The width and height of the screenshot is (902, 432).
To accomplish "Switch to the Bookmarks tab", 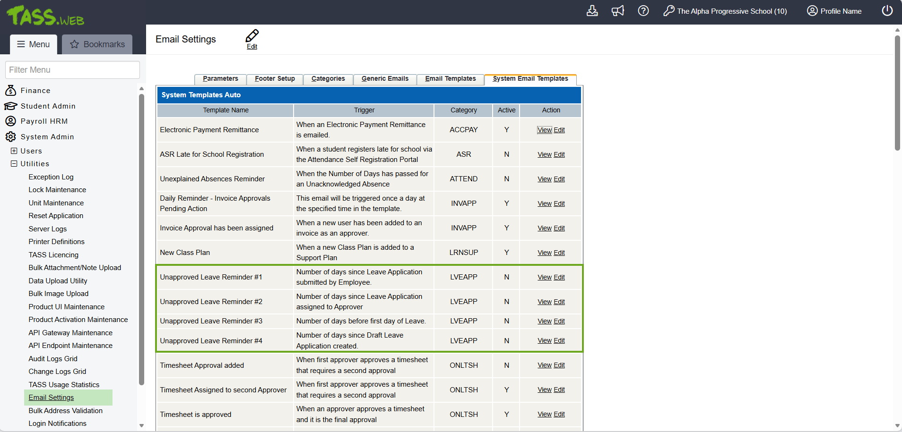I will point(97,44).
